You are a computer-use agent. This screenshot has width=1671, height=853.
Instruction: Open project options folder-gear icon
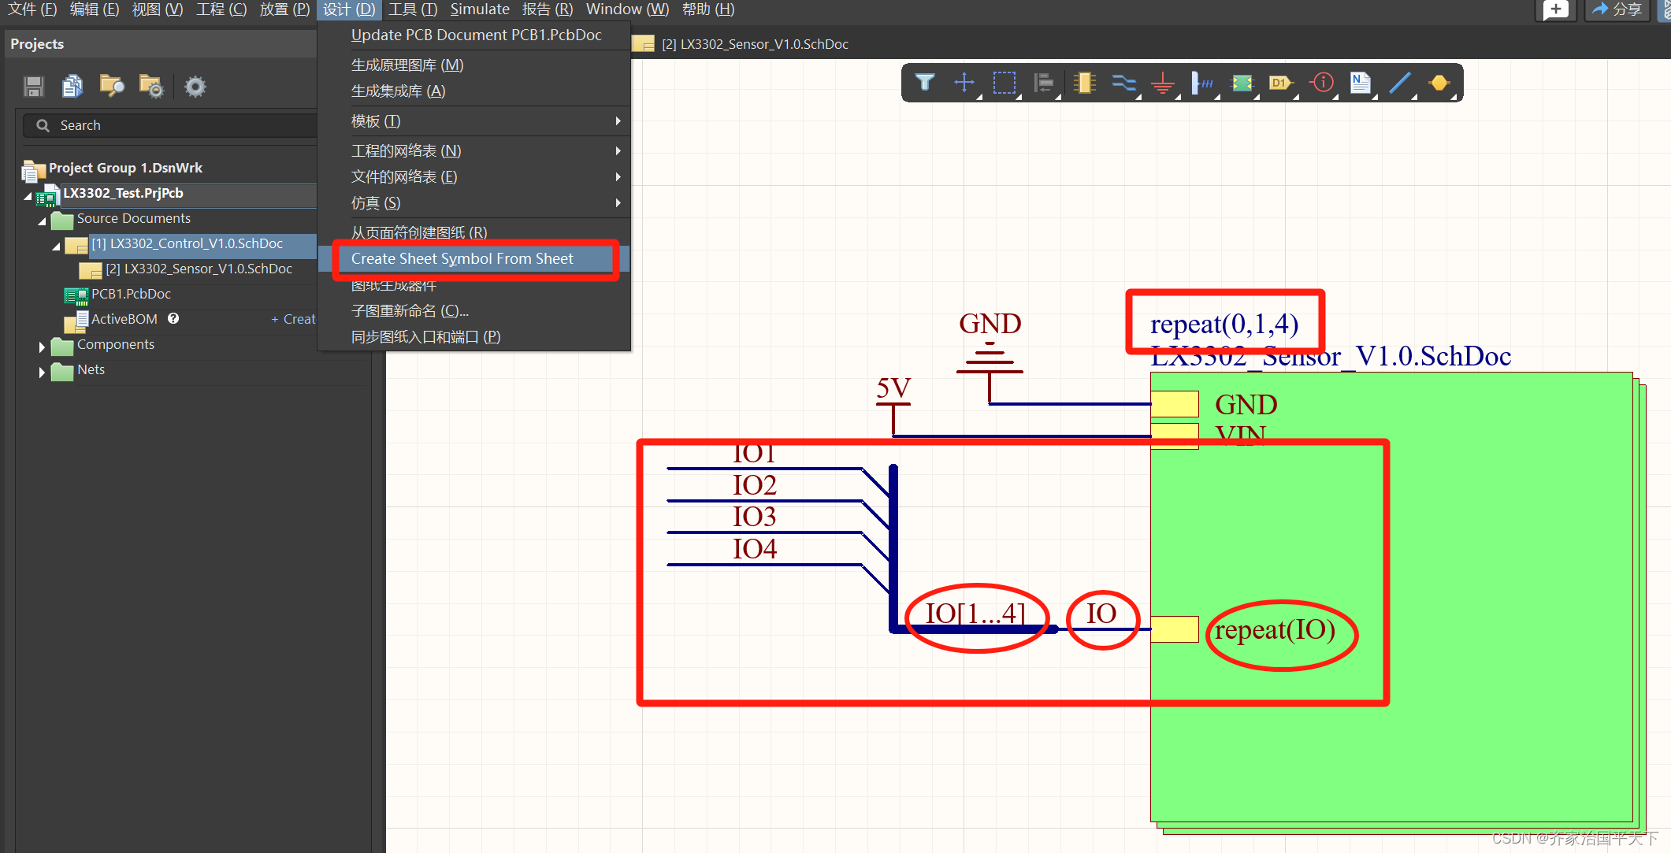(150, 86)
